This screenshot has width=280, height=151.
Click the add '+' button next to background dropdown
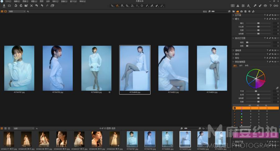28,11
